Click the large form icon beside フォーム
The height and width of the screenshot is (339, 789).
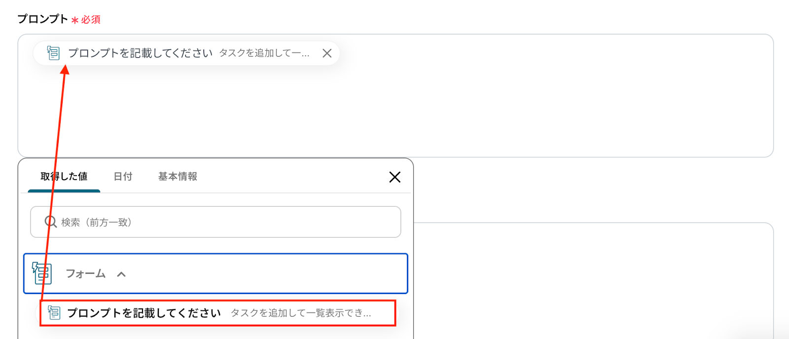42,273
